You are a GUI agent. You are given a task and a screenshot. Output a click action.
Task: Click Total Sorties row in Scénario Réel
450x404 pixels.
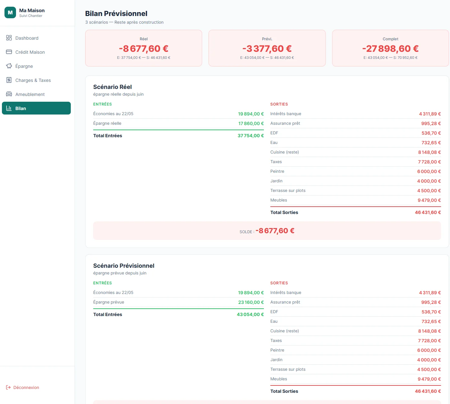(x=355, y=212)
